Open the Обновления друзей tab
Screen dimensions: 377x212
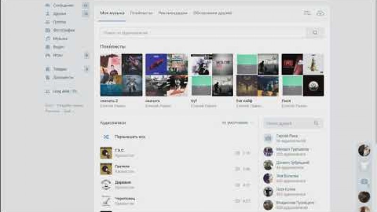(x=213, y=13)
